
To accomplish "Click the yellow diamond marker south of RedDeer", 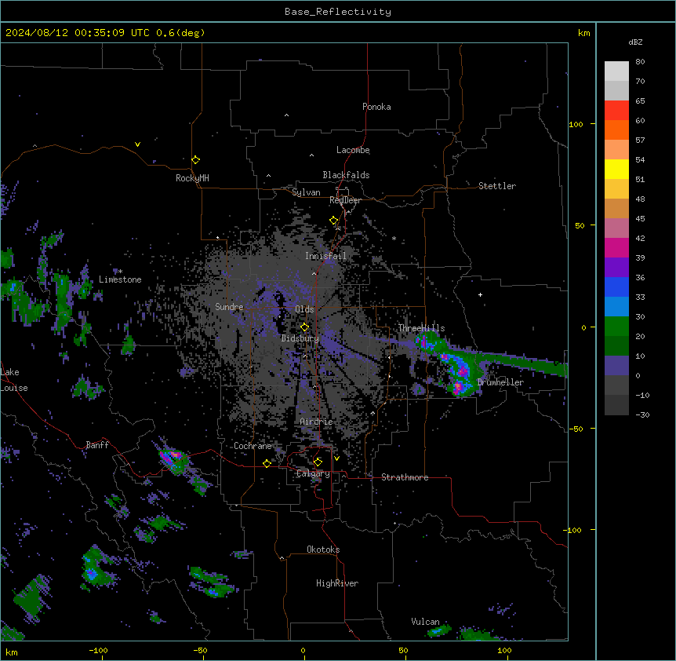I will click(334, 221).
